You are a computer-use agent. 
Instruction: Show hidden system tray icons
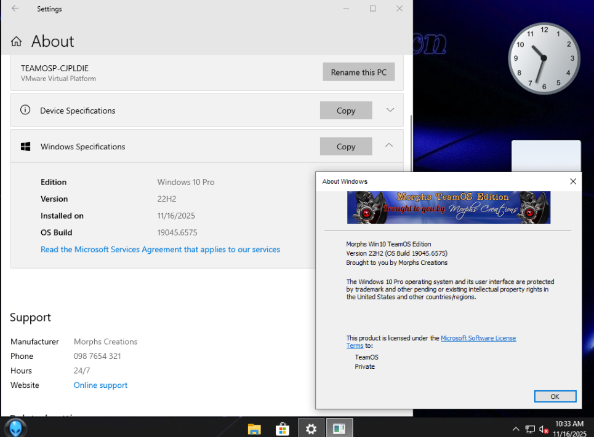coord(516,429)
